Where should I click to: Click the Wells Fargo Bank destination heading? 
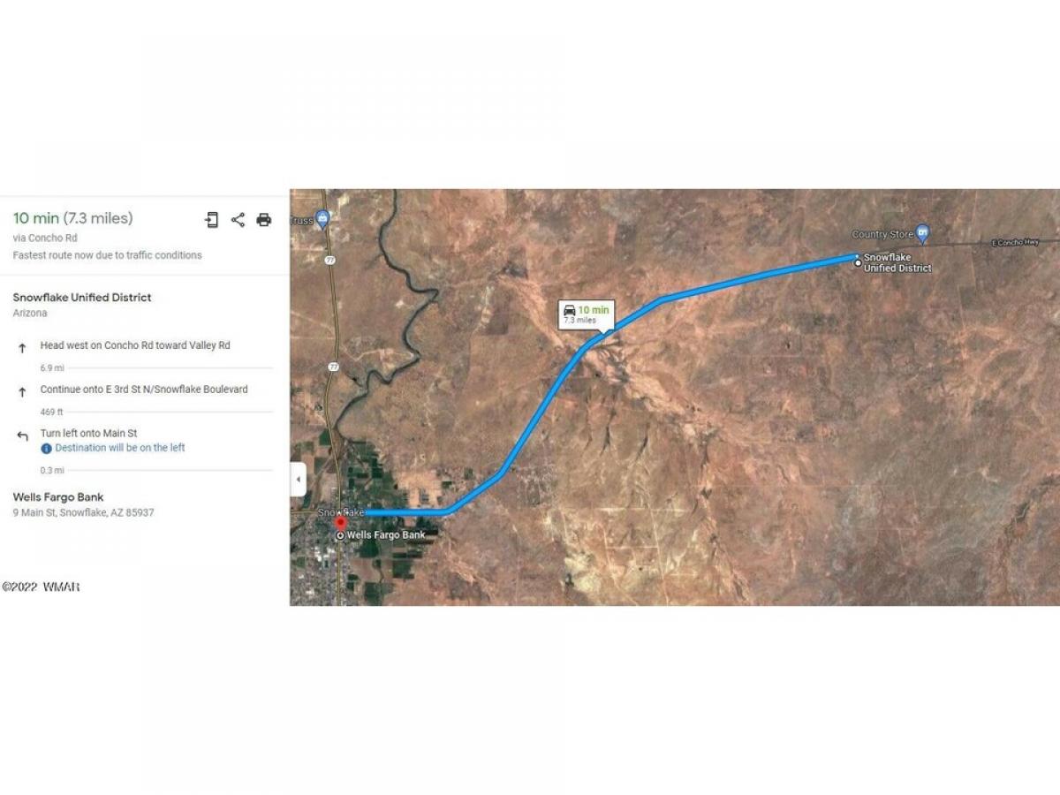click(x=58, y=497)
